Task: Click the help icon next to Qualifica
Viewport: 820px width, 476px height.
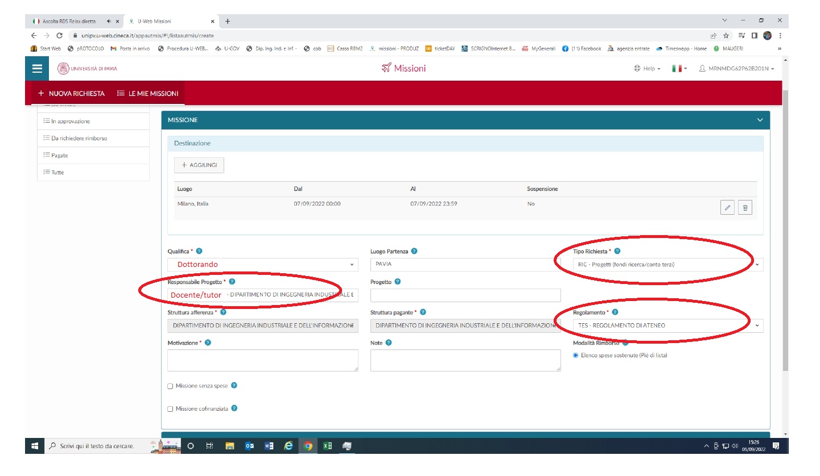Action: [x=199, y=251]
